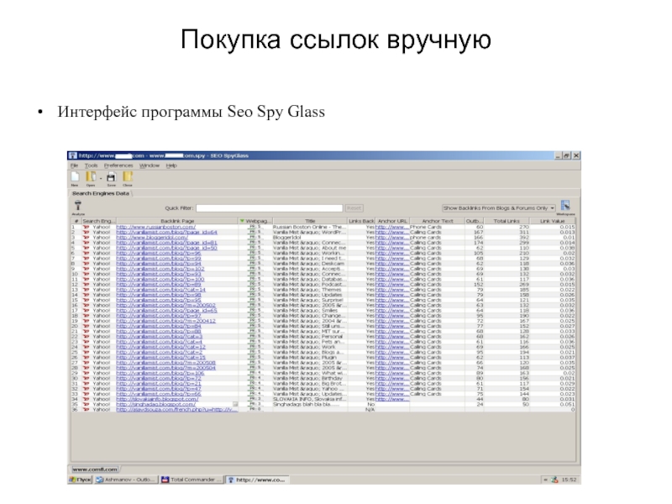Click the SEO SpyGlass title bar icon
Screen dimensions: 672x504
tap(73, 155)
